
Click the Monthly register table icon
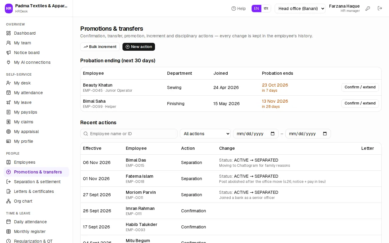(x=9, y=231)
